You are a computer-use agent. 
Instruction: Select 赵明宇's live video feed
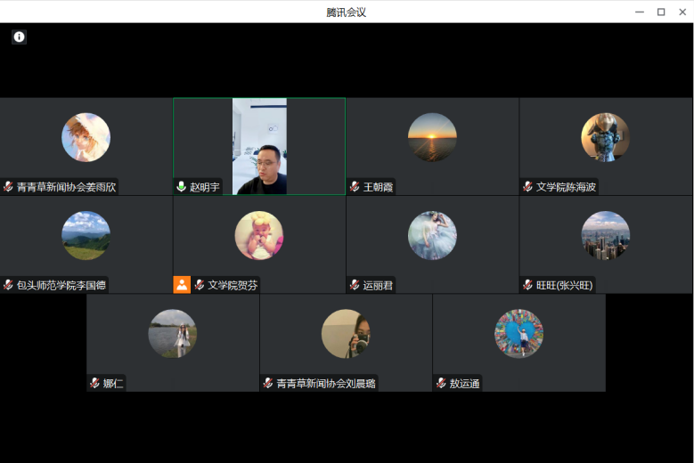(x=259, y=146)
